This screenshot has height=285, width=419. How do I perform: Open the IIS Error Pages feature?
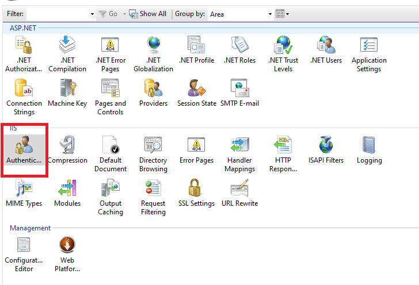pos(197,150)
